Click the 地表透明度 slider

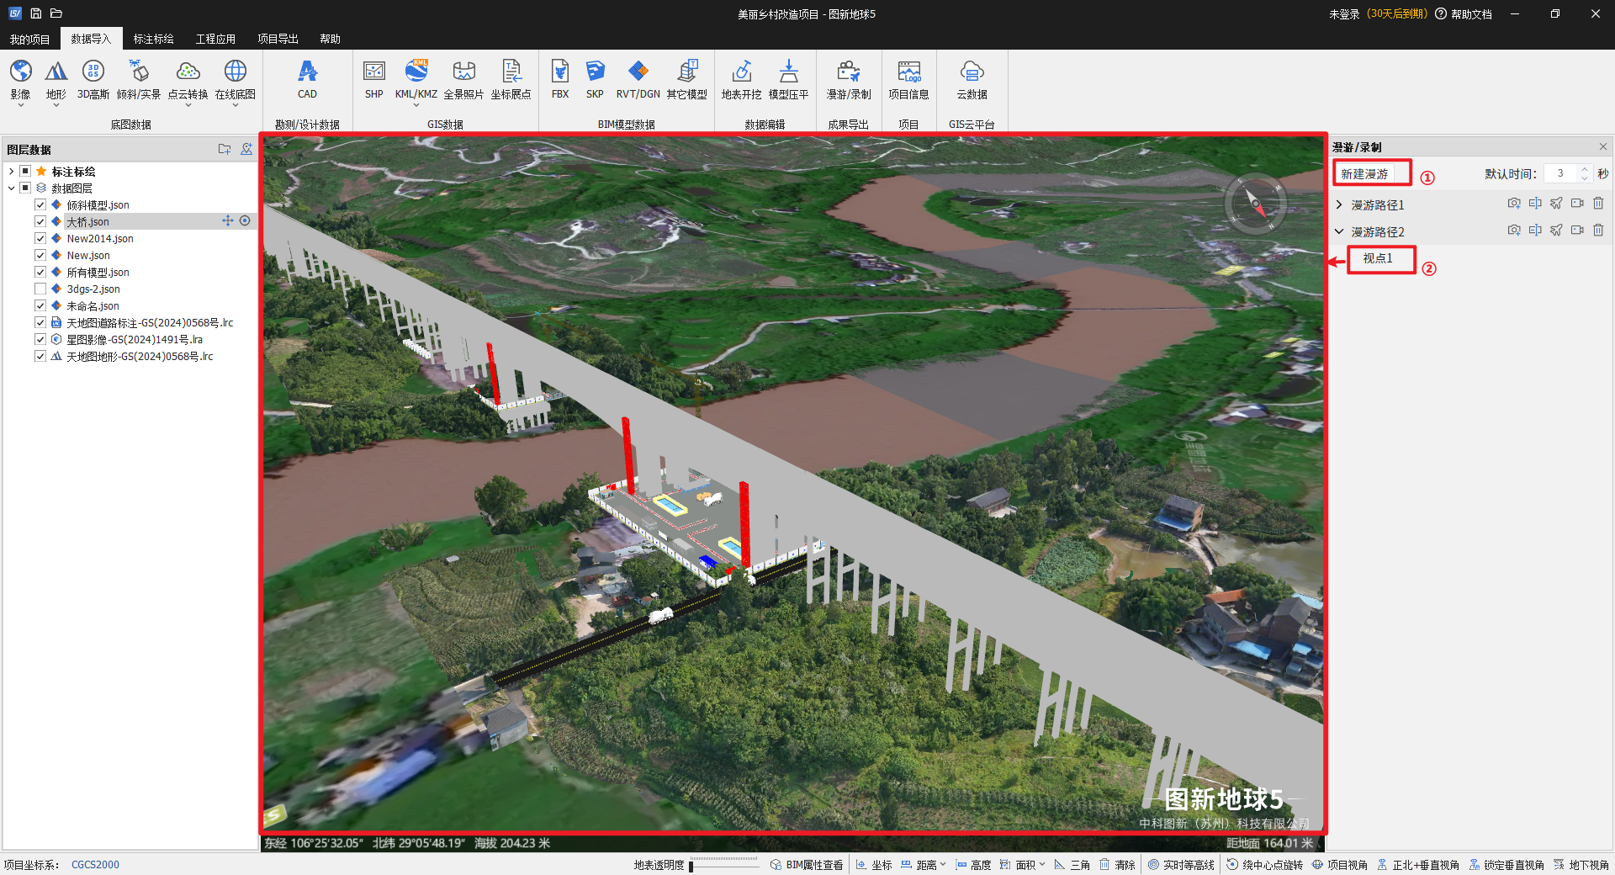pos(723,864)
